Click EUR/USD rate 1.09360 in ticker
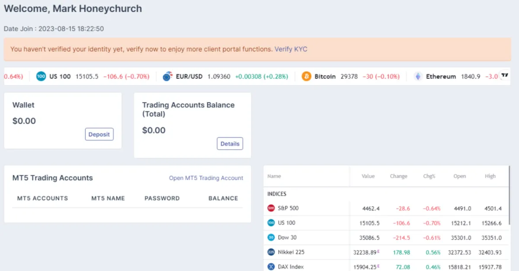The height and width of the screenshot is (271, 519). tap(219, 77)
